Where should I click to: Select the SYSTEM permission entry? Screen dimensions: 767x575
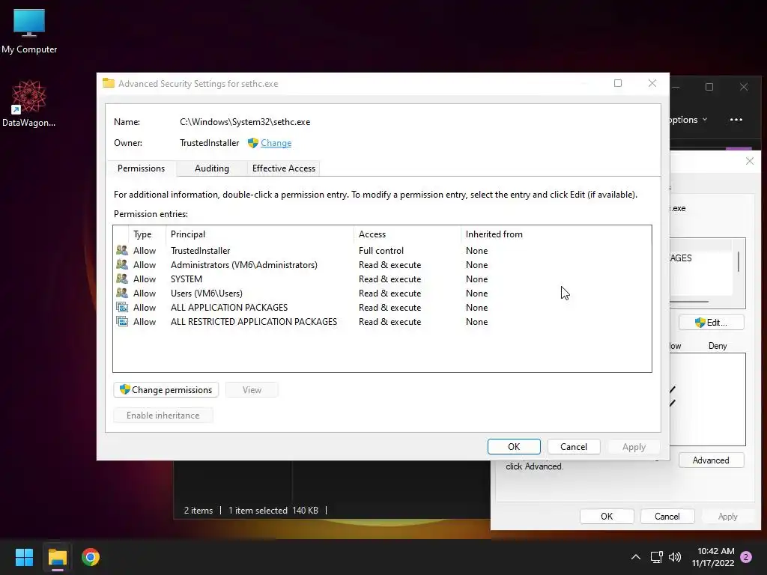pos(382,279)
